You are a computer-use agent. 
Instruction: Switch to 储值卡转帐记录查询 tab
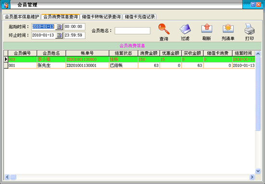[x=101, y=16]
